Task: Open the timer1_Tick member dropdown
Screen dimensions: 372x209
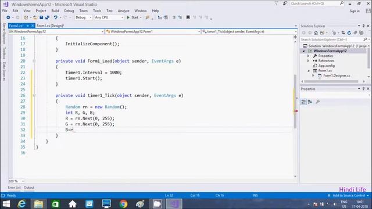Action: [296, 31]
